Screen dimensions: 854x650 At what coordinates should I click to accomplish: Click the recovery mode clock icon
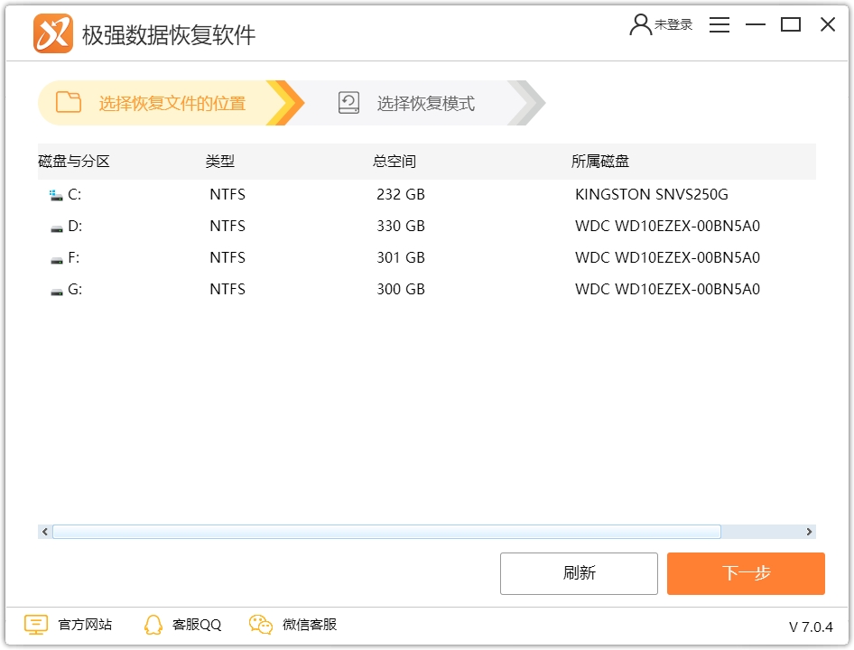348,103
